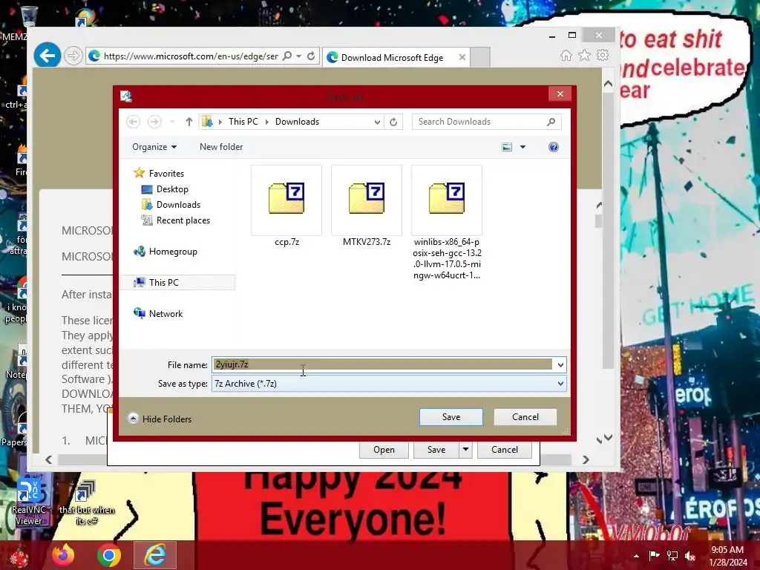Viewport: 760px width, 570px height.
Task: Show hidden tray icons arrow
Action: coord(636,556)
